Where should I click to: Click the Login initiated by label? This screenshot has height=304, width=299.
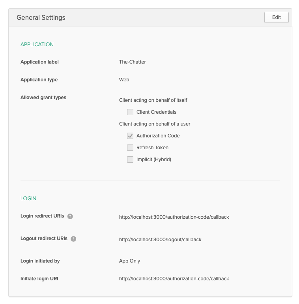[x=40, y=261]
